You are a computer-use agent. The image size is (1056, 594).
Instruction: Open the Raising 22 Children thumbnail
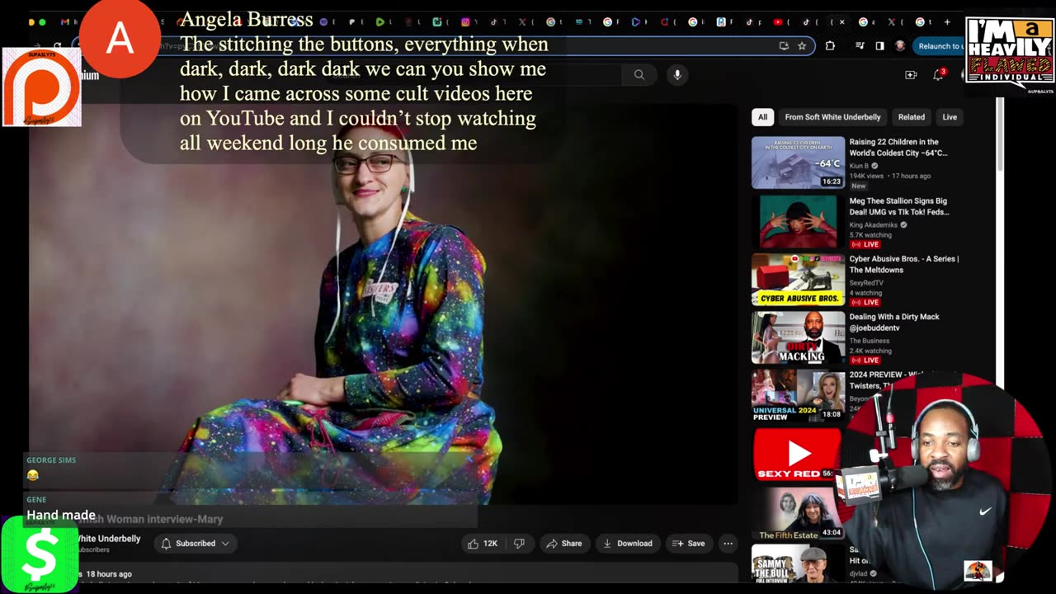798,163
